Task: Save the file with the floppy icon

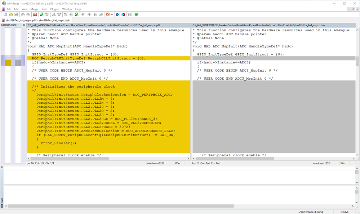Action: pos(16,14)
